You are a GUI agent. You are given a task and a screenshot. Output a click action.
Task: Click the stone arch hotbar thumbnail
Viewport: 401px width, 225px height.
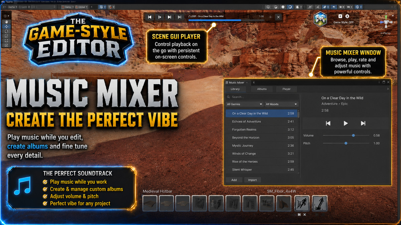pos(250,203)
